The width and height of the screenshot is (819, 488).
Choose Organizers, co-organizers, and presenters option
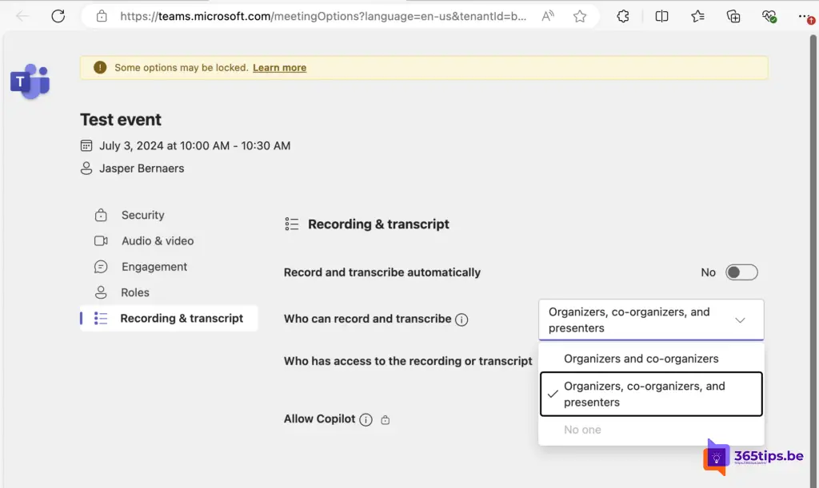coord(650,394)
